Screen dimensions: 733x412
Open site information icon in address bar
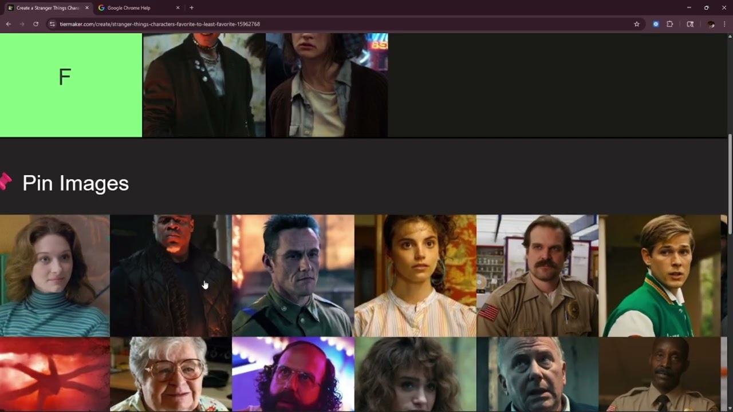52,24
